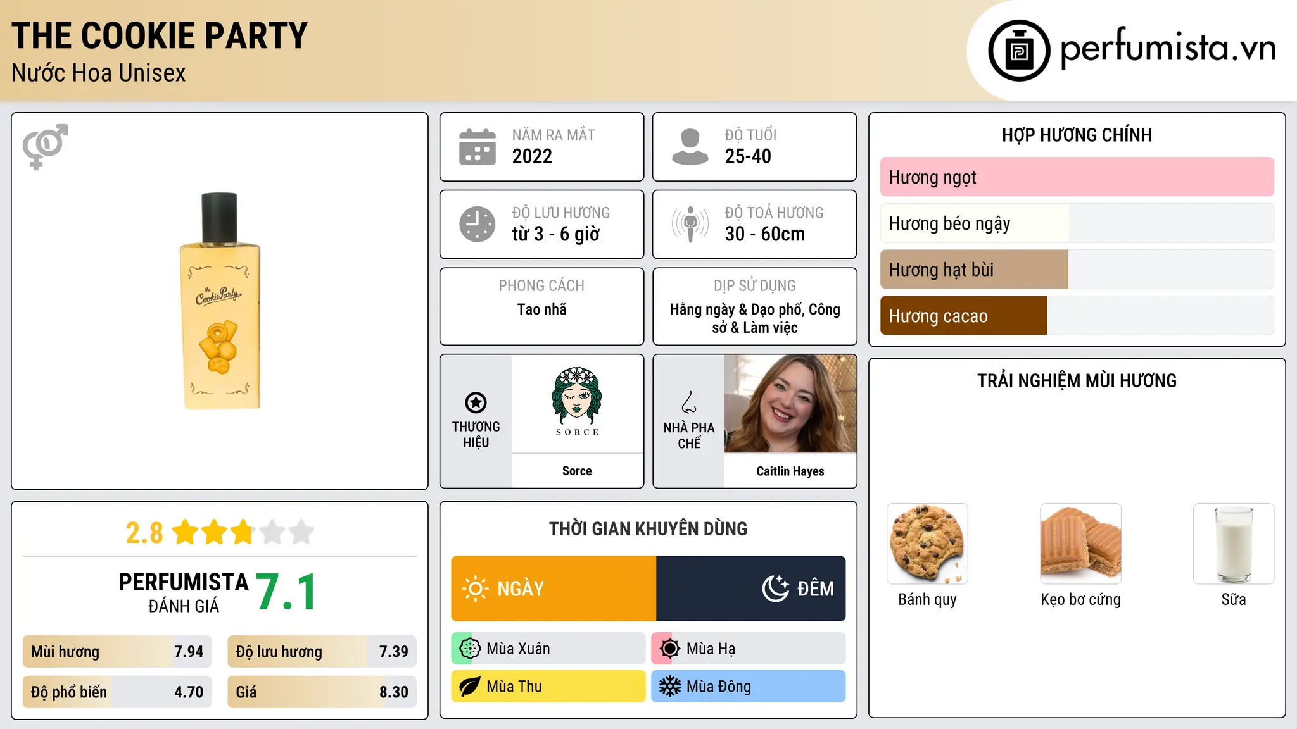
Task: Click the Kẹo bơ cứng caption
Action: point(1080,600)
